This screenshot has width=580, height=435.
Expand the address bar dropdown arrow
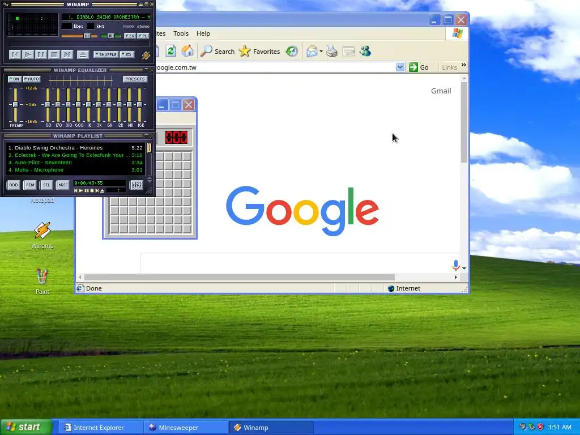pyautogui.click(x=400, y=67)
